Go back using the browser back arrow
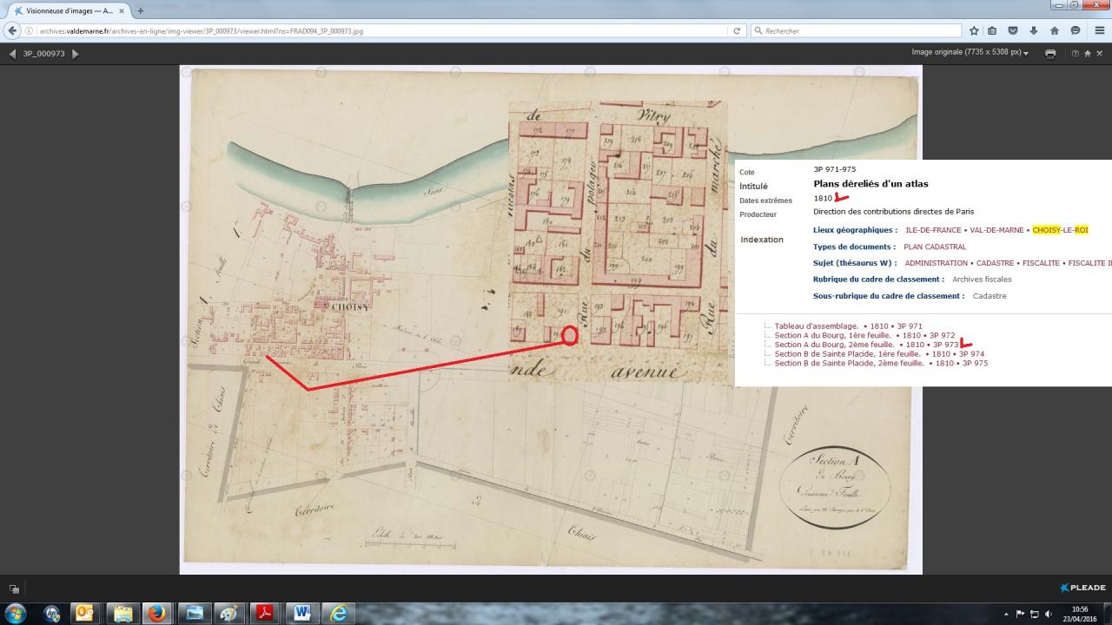Screen dimensions: 1112x625 click(12, 30)
